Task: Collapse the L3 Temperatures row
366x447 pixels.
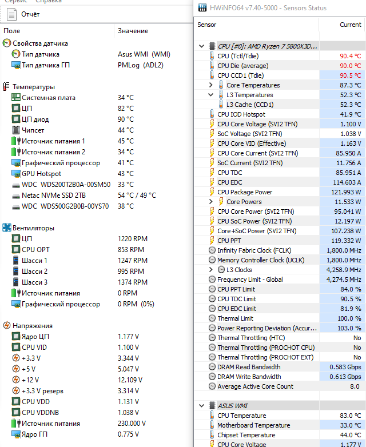Action: click(211, 95)
